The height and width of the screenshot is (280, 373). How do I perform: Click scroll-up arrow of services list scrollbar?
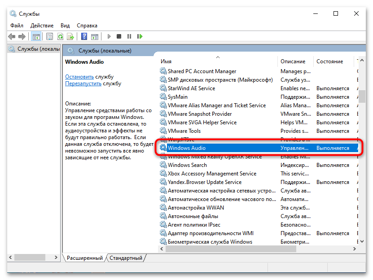362,60
